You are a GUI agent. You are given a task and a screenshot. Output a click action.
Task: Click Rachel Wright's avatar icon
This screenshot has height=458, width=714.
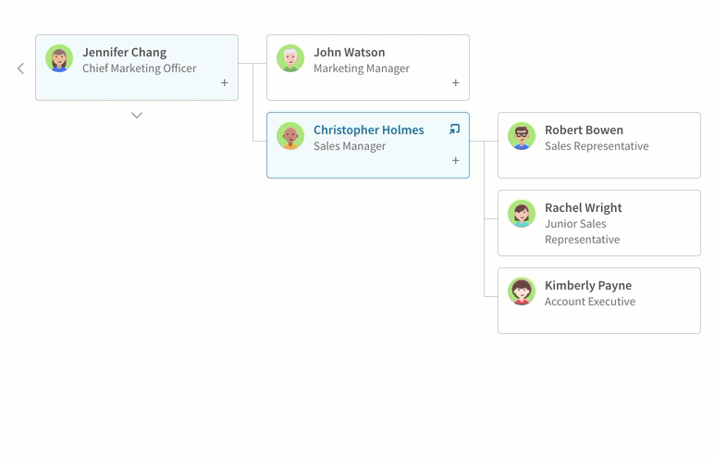(522, 214)
